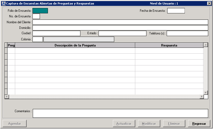The image size is (213, 129).
Task: Click the Descripción de la Pregunta column header
Action: pos(75,45)
